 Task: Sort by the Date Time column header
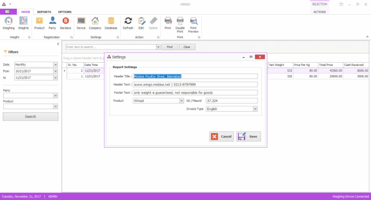94,65
